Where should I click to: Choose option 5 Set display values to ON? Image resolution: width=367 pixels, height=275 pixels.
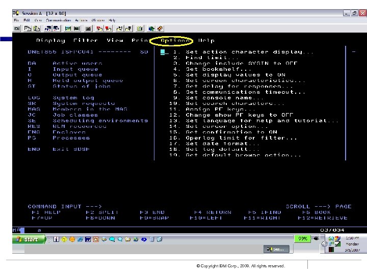point(229,75)
